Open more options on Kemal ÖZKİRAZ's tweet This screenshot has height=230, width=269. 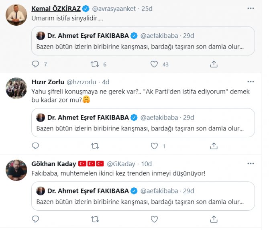252,8
